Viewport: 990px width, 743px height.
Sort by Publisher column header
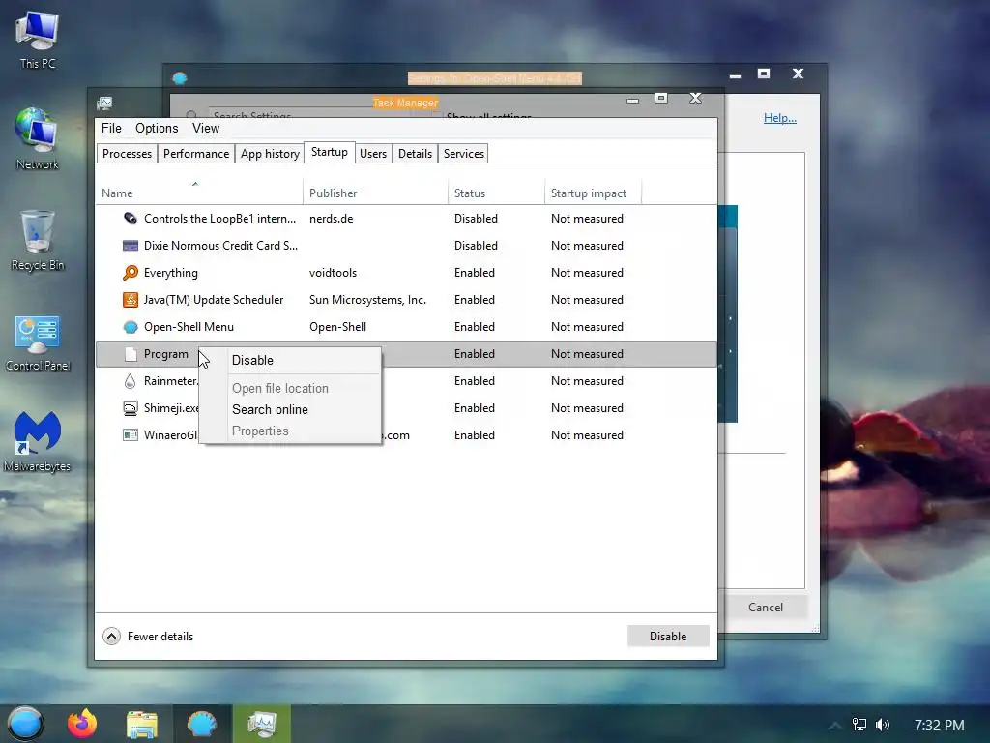376,193
